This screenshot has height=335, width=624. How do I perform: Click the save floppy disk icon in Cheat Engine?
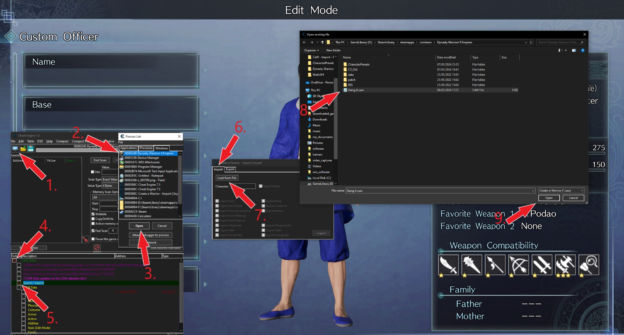[x=31, y=149]
